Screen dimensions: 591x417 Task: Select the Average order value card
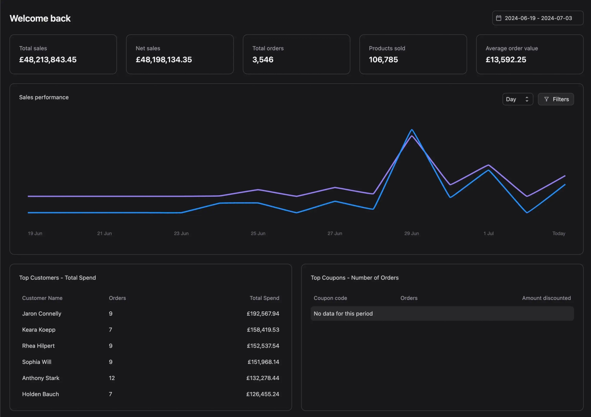(x=529, y=54)
